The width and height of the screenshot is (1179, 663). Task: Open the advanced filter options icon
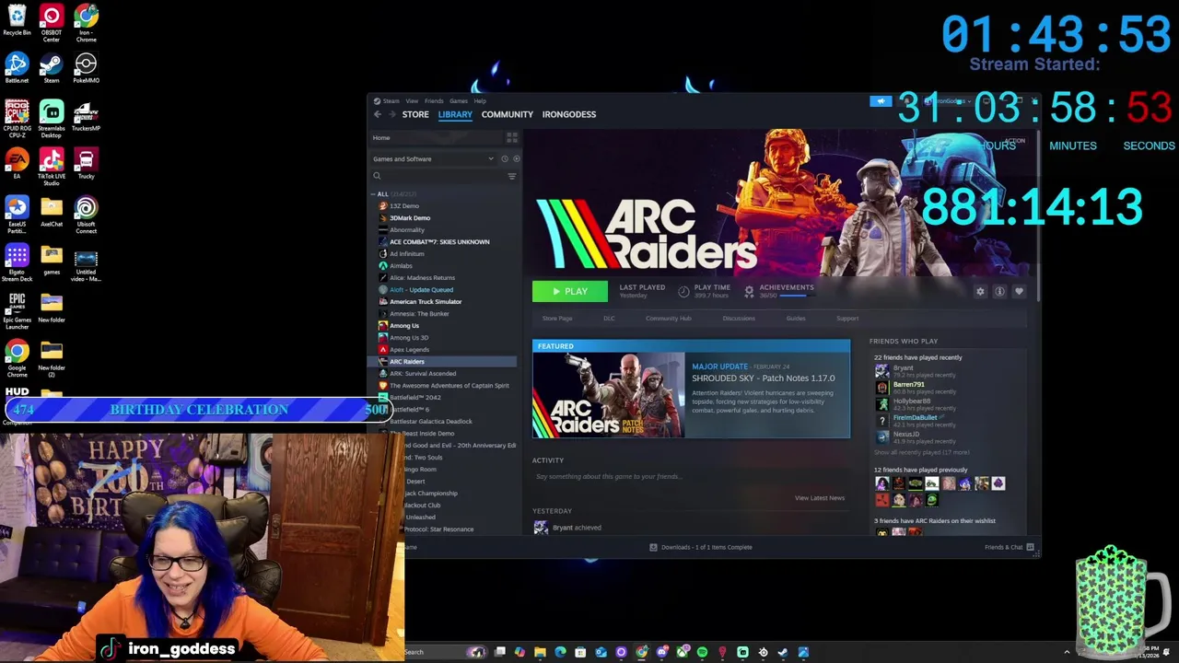tap(512, 176)
